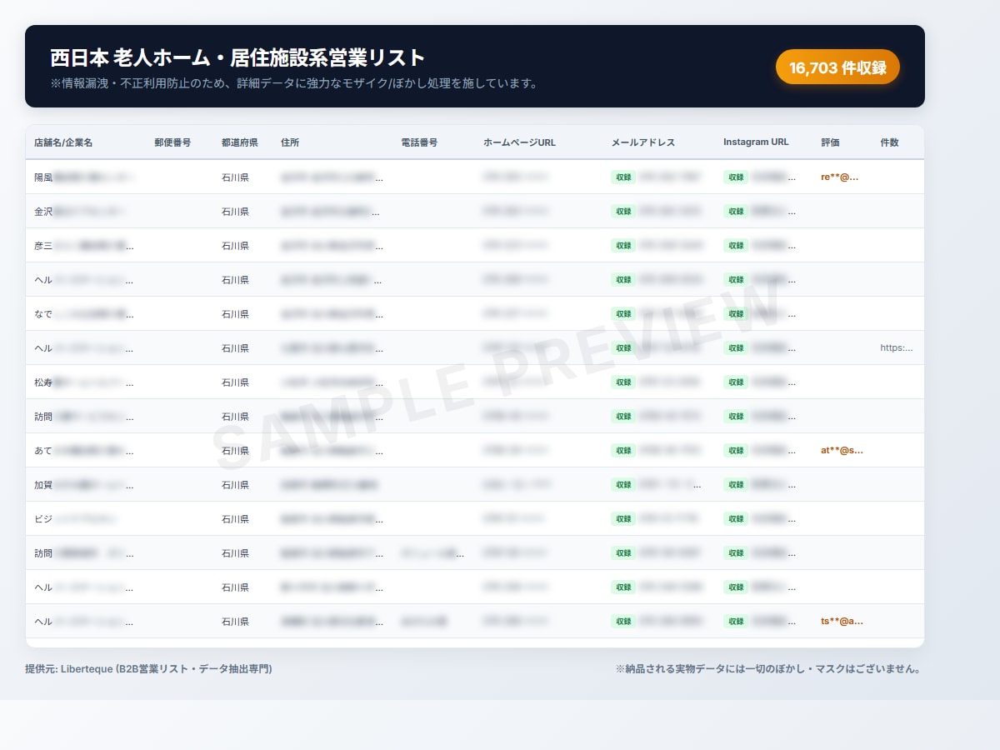
Task: Click the mosaic-processing notice under the title
Action: coord(294,83)
